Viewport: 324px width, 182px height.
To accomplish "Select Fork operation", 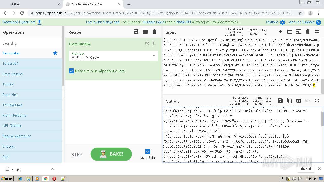I will tap(31, 157).
